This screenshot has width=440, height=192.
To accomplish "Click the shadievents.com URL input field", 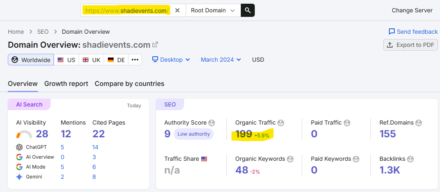I will pos(127,10).
